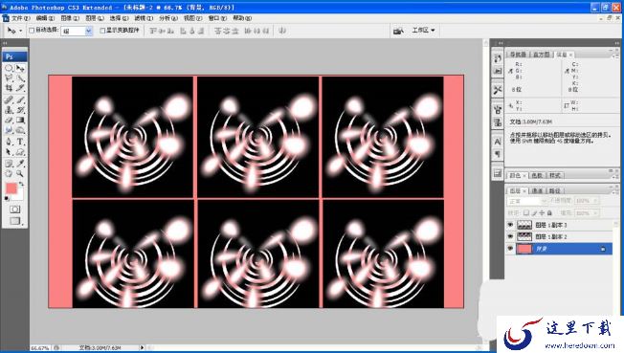Open the 工作区 workspace dropdown
This screenshot has height=353, width=624.
click(x=423, y=31)
